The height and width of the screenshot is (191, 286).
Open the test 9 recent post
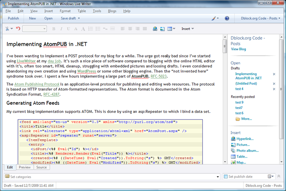(240, 102)
